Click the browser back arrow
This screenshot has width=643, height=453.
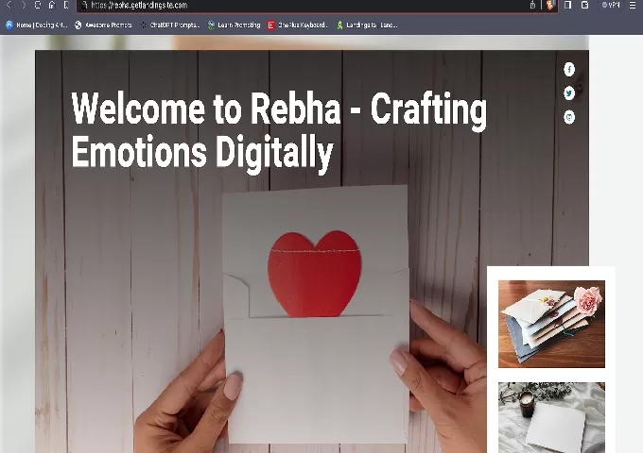pyautogui.click(x=9, y=5)
